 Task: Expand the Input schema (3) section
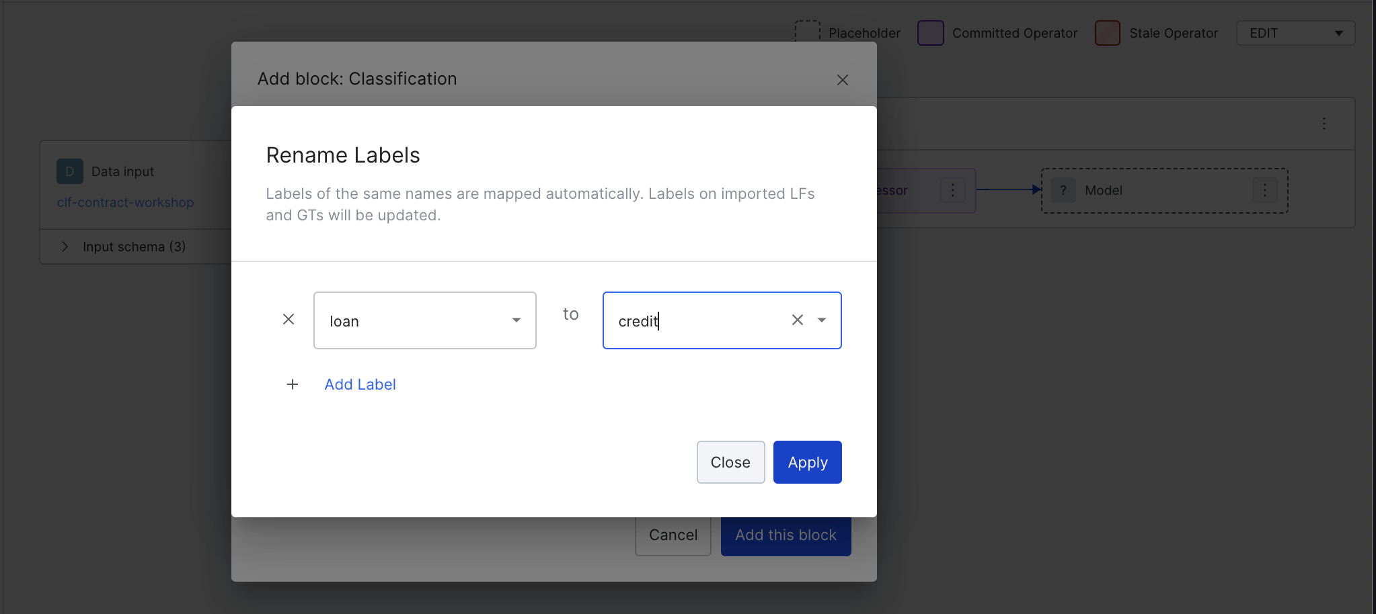(x=65, y=247)
